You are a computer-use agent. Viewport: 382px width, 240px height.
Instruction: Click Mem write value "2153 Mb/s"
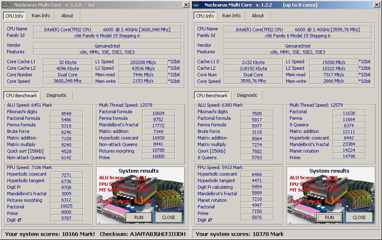143,81
